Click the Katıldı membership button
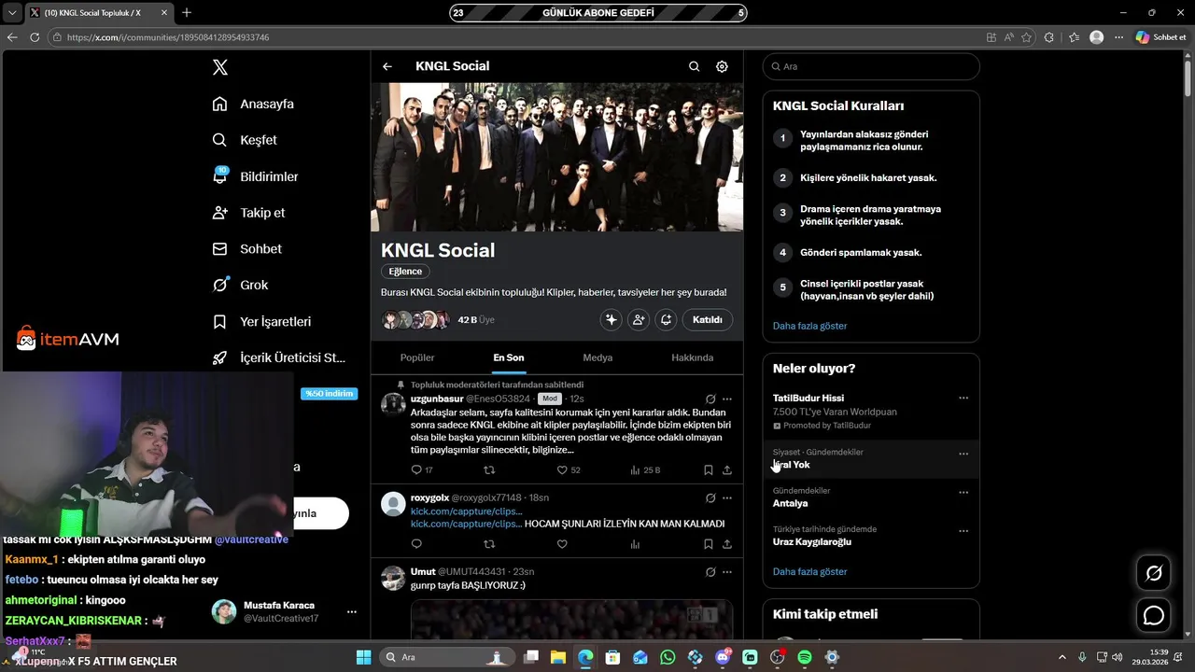This screenshot has width=1195, height=672. pos(708,319)
